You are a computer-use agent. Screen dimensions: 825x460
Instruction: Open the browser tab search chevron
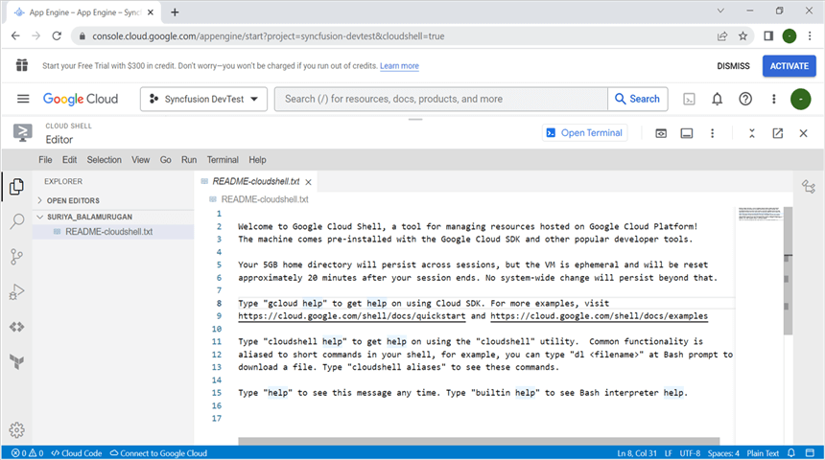tap(720, 11)
